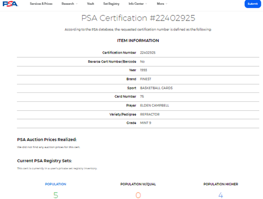Open the POPULATION link
The image size is (263, 199).
(x=56, y=184)
